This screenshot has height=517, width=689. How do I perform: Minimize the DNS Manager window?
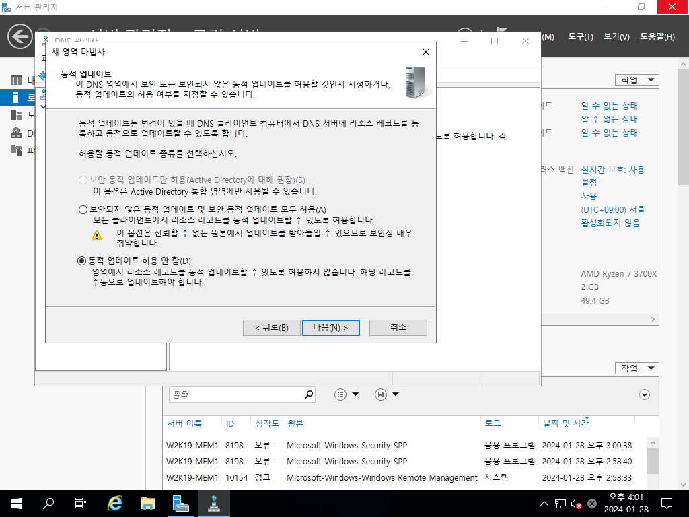pos(464,41)
